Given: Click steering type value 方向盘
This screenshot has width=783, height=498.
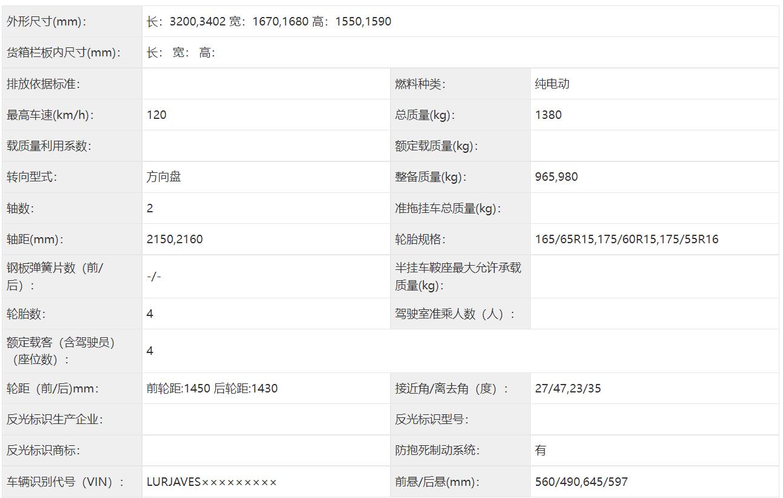Looking at the screenshot, I should pos(164,177).
